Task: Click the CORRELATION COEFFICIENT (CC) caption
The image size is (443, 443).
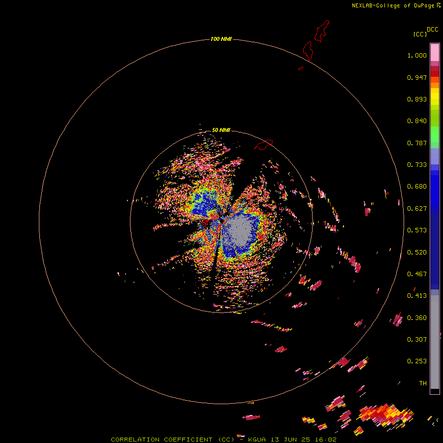Action: 173,440
